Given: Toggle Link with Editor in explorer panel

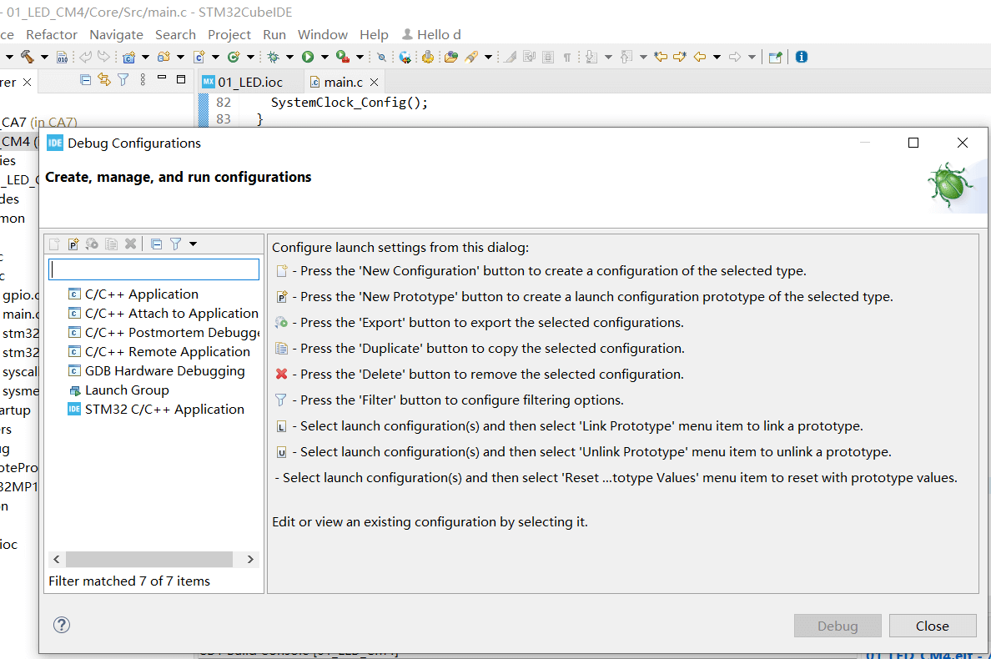Looking at the screenshot, I should pyautogui.click(x=104, y=79).
